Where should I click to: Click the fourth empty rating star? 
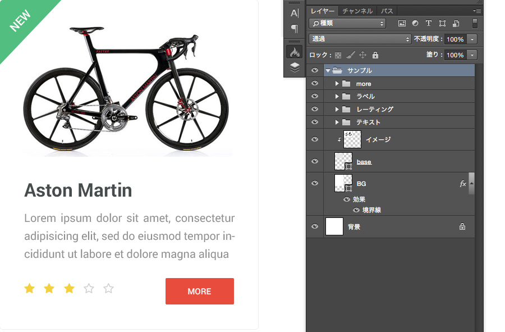pos(89,288)
